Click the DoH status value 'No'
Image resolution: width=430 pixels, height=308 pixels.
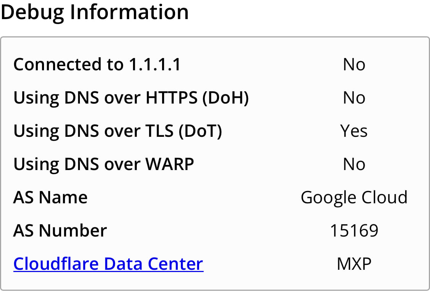[x=354, y=98]
